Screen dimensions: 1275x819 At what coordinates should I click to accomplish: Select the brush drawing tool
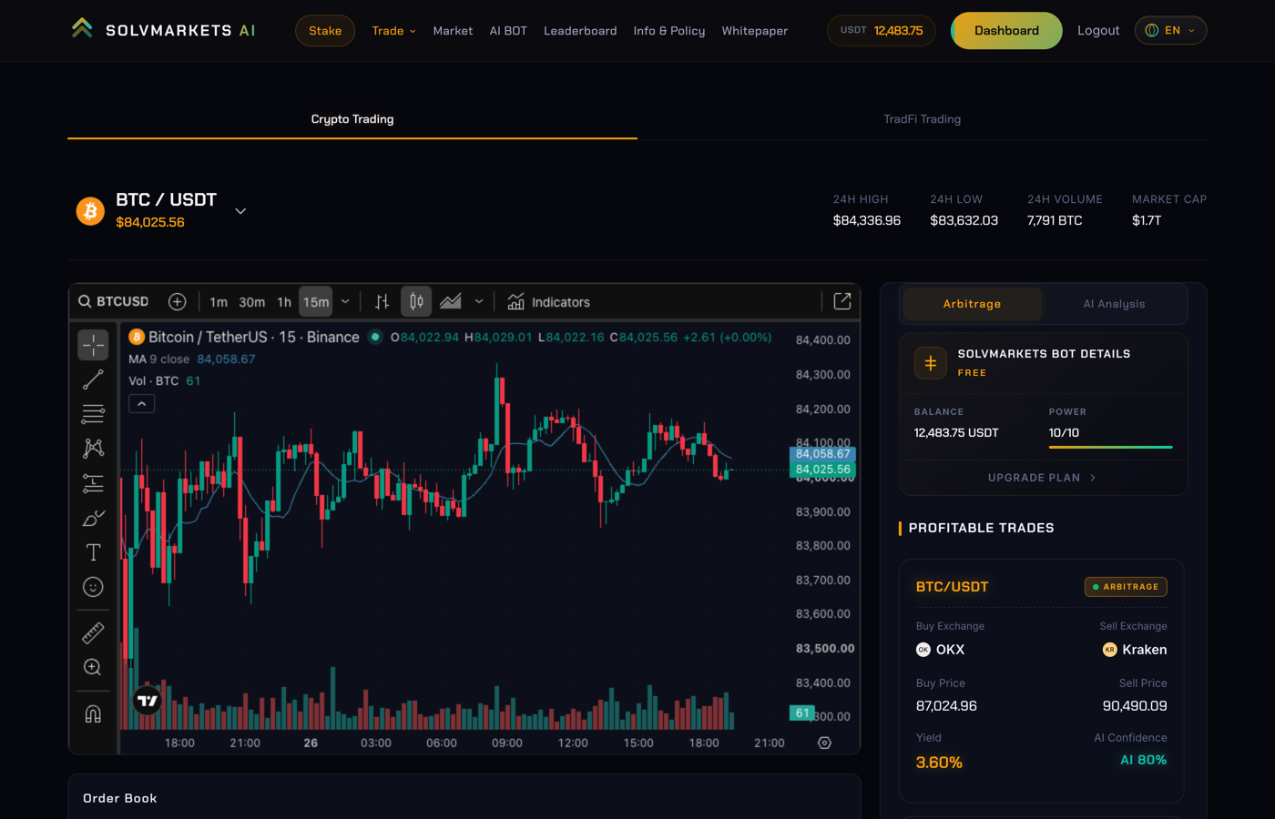point(93,518)
